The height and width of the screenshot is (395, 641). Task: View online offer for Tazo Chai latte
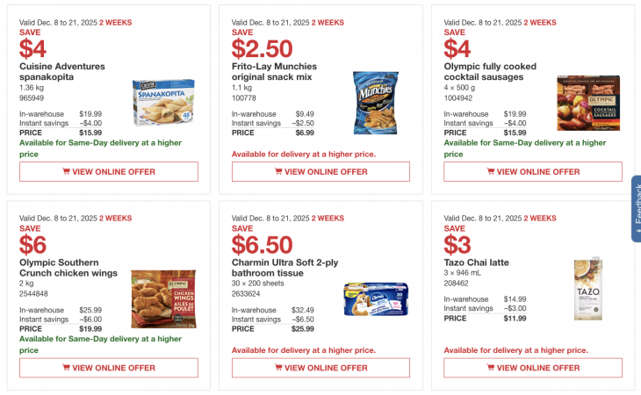[533, 368]
